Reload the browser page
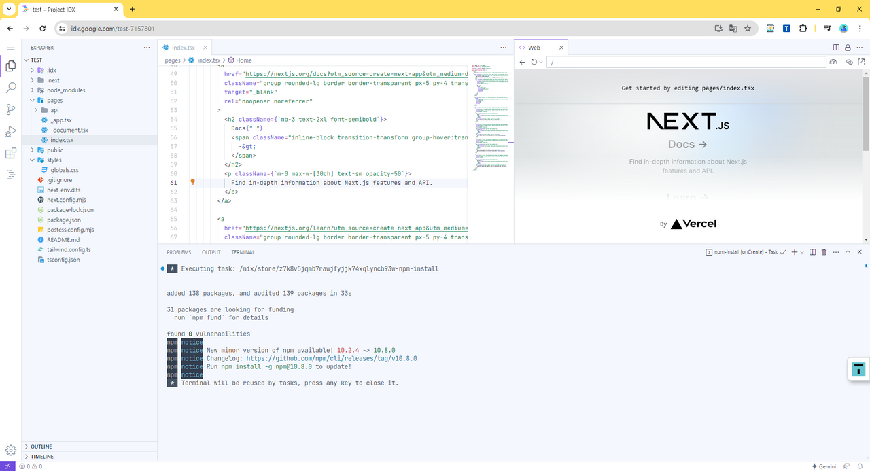The height and width of the screenshot is (471, 870). coord(43,29)
